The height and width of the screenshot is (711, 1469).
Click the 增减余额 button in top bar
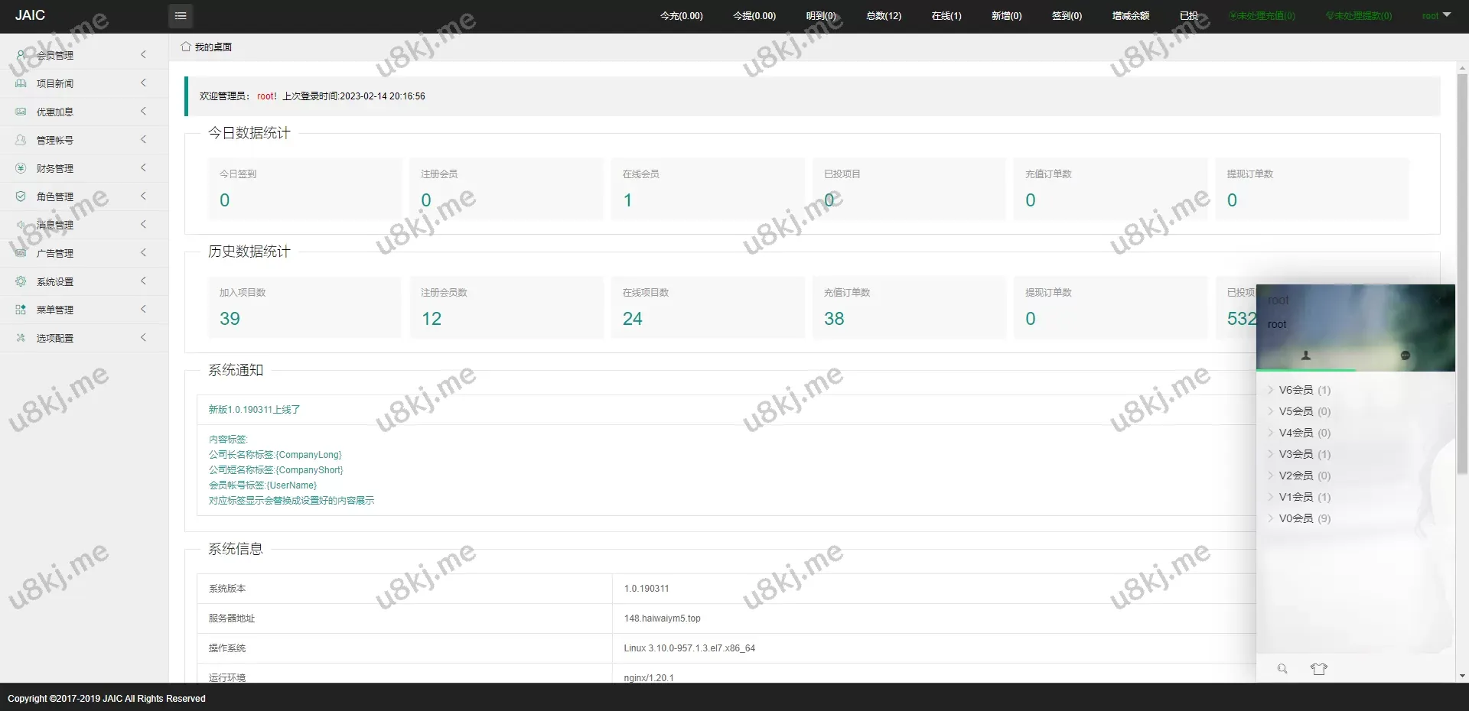[x=1130, y=16]
